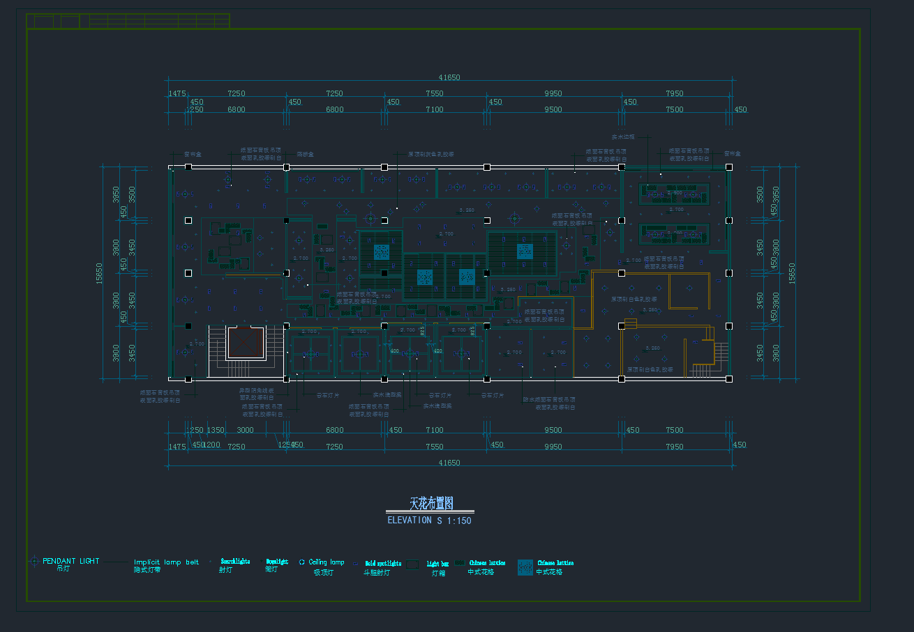The width and height of the screenshot is (914, 632).
Task: Click the Implicit lamp belt legend text
Action: pos(166,562)
